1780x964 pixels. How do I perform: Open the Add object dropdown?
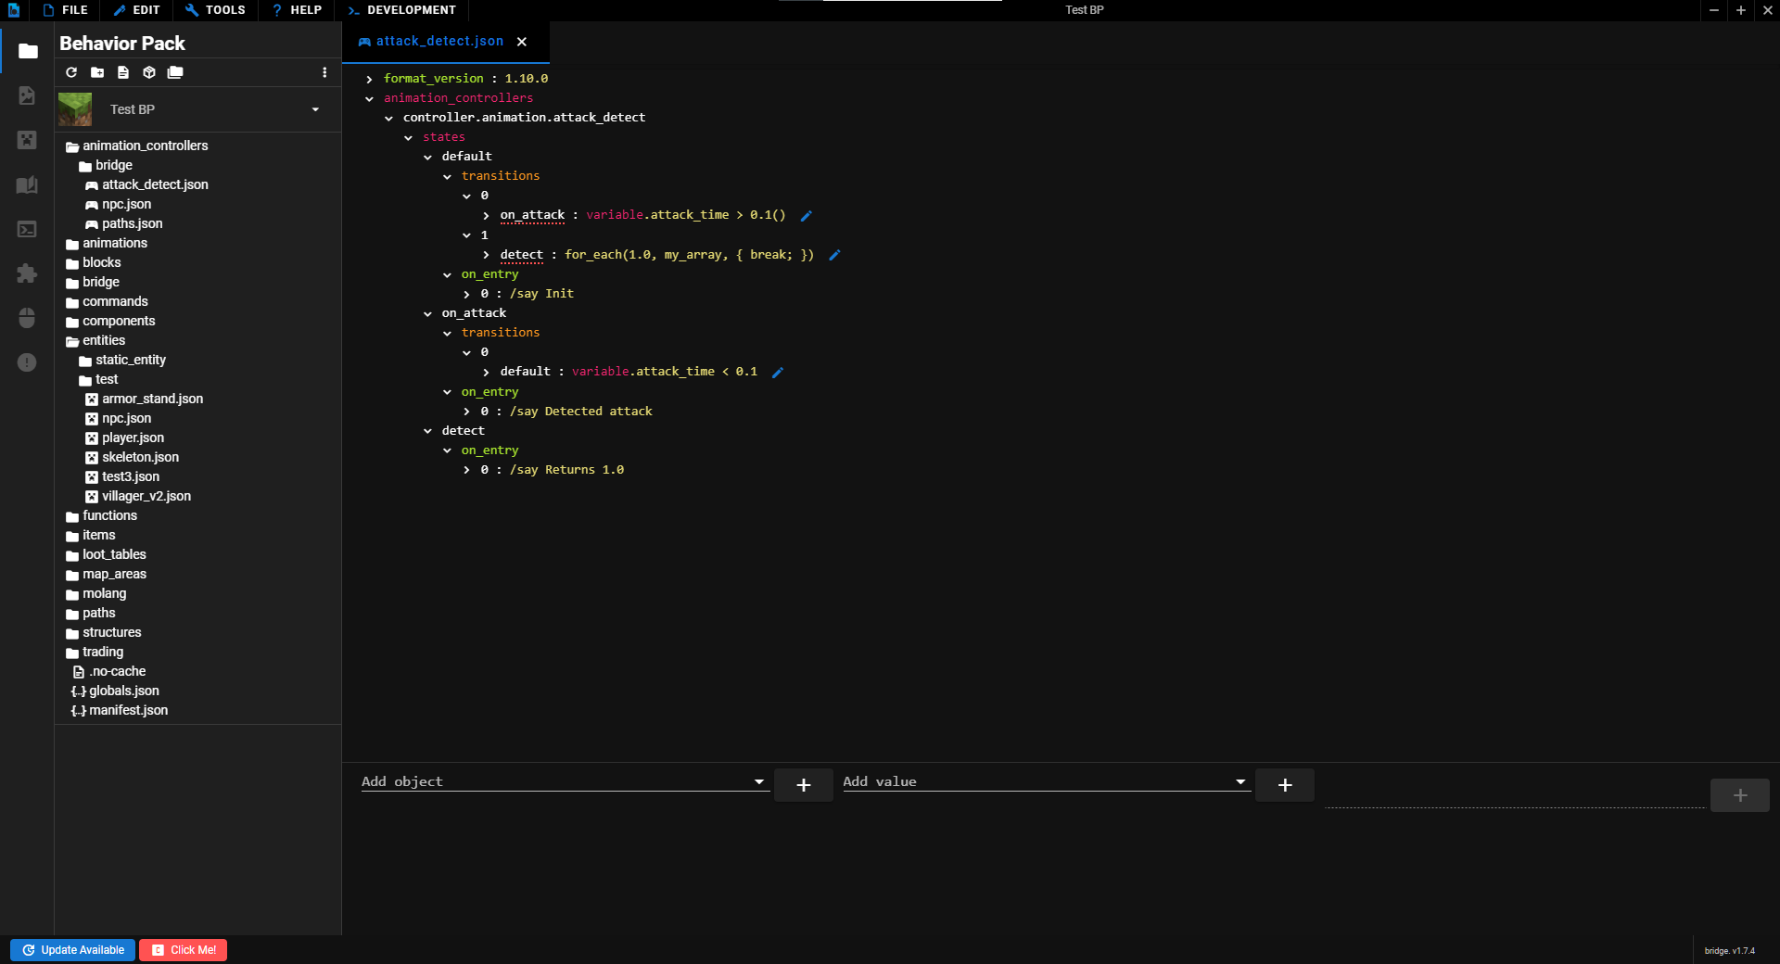point(758,781)
